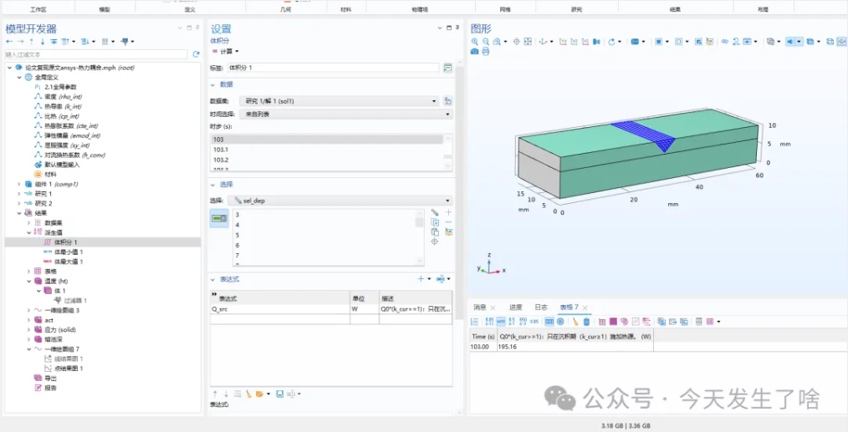Screen dimensions: 848x432
Task: Switch to the 消息 tab
Action: click(480, 307)
